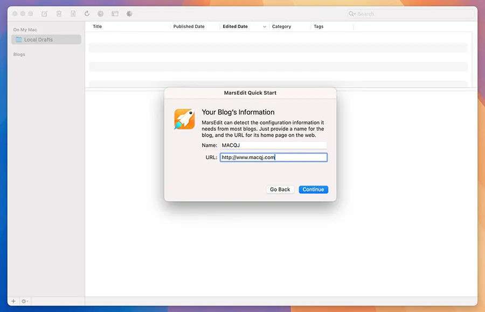This screenshot has width=485, height=312.
Task: Open the search magnifier options dropdown
Action: (x=352, y=14)
